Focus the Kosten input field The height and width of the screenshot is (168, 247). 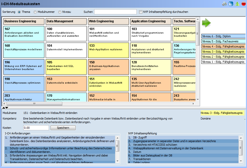pyautogui.click(x=36, y=128)
